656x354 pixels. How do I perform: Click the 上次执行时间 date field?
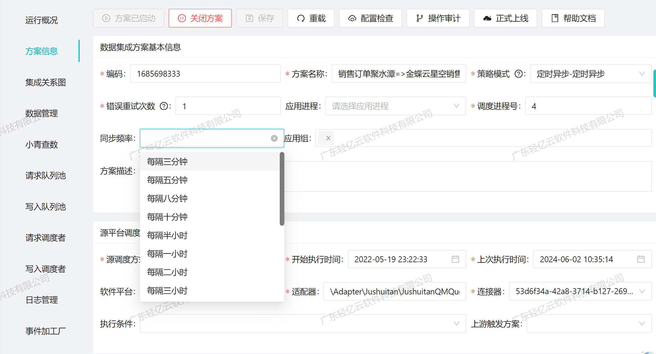tap(592, 259)
